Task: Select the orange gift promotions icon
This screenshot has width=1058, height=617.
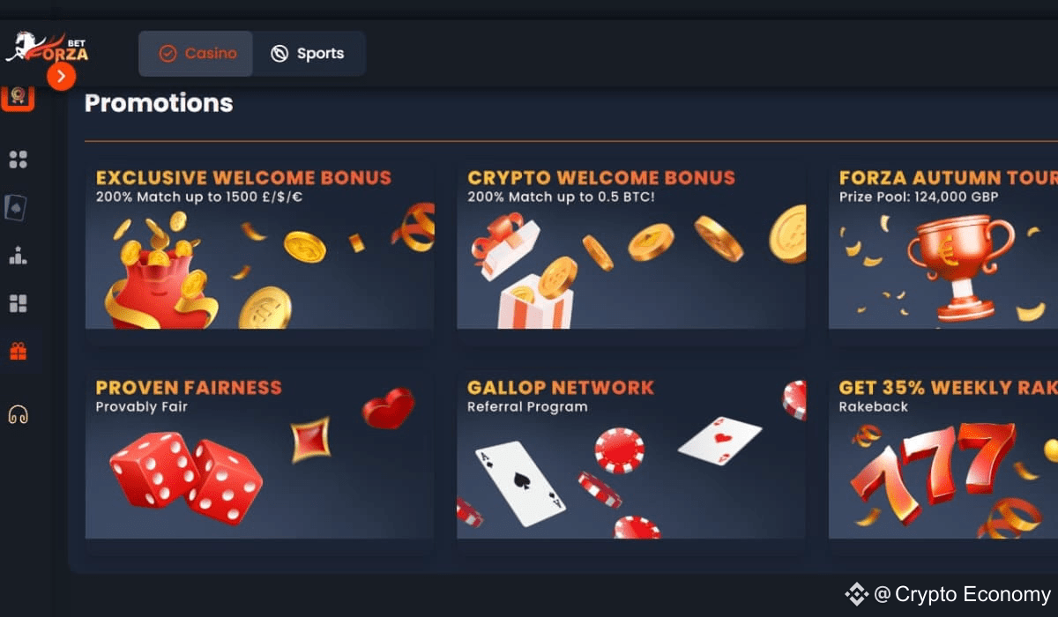Action: pos(18,351)
